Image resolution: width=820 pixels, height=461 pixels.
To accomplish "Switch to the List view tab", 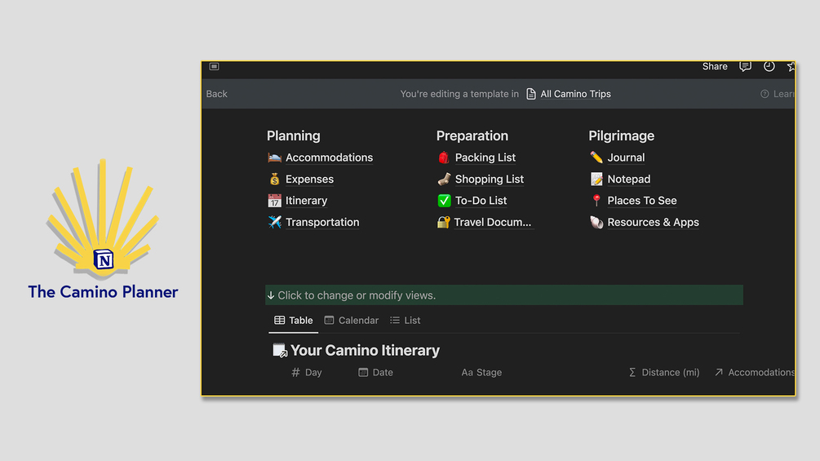I will [406, 321].
